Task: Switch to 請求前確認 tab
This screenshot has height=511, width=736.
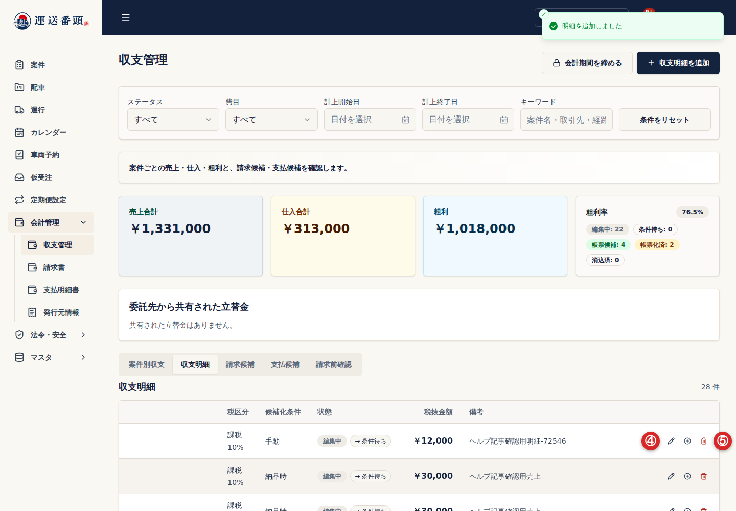Action: (334, 364)
